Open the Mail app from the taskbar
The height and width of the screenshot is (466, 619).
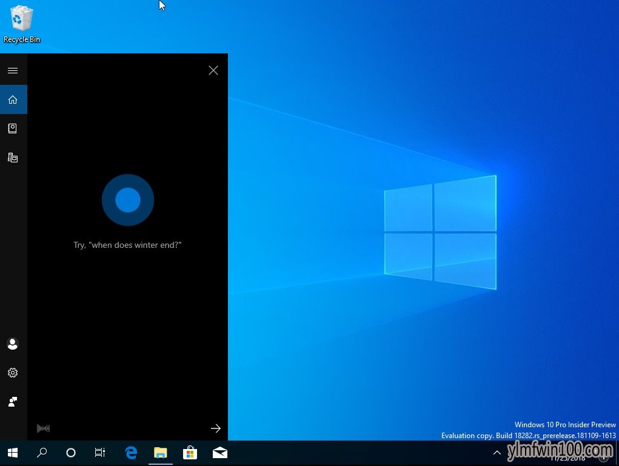point(220,453)
